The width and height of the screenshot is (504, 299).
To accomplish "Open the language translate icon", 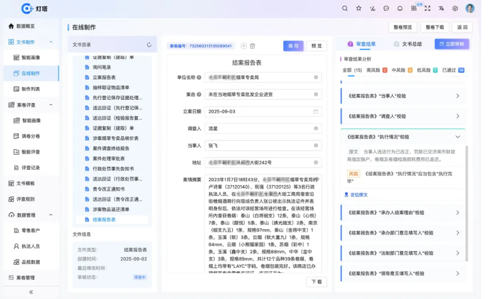I will tap(441, 9).
